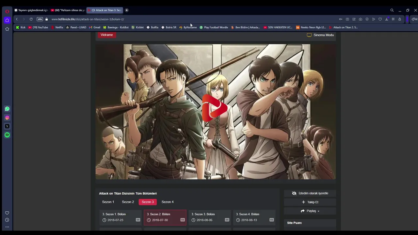Open '3. Sezon 1. Bölüm' episode card
Viewport: 418px width, 235px height.
[121, 217]
